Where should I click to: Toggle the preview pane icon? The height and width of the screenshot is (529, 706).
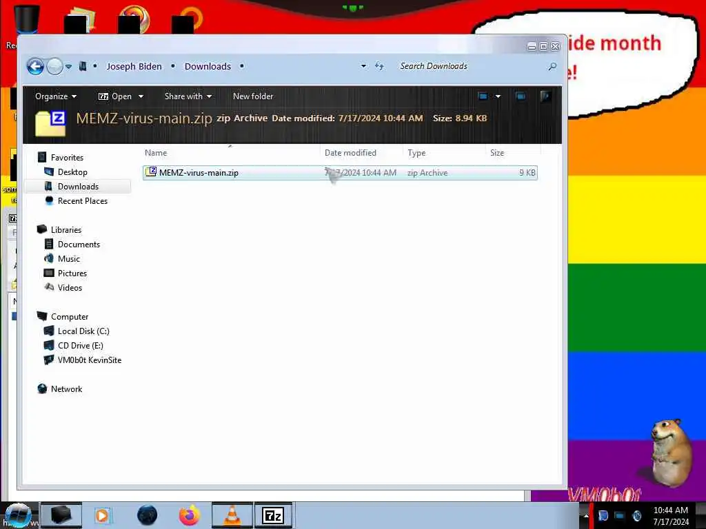click(520, 96)
